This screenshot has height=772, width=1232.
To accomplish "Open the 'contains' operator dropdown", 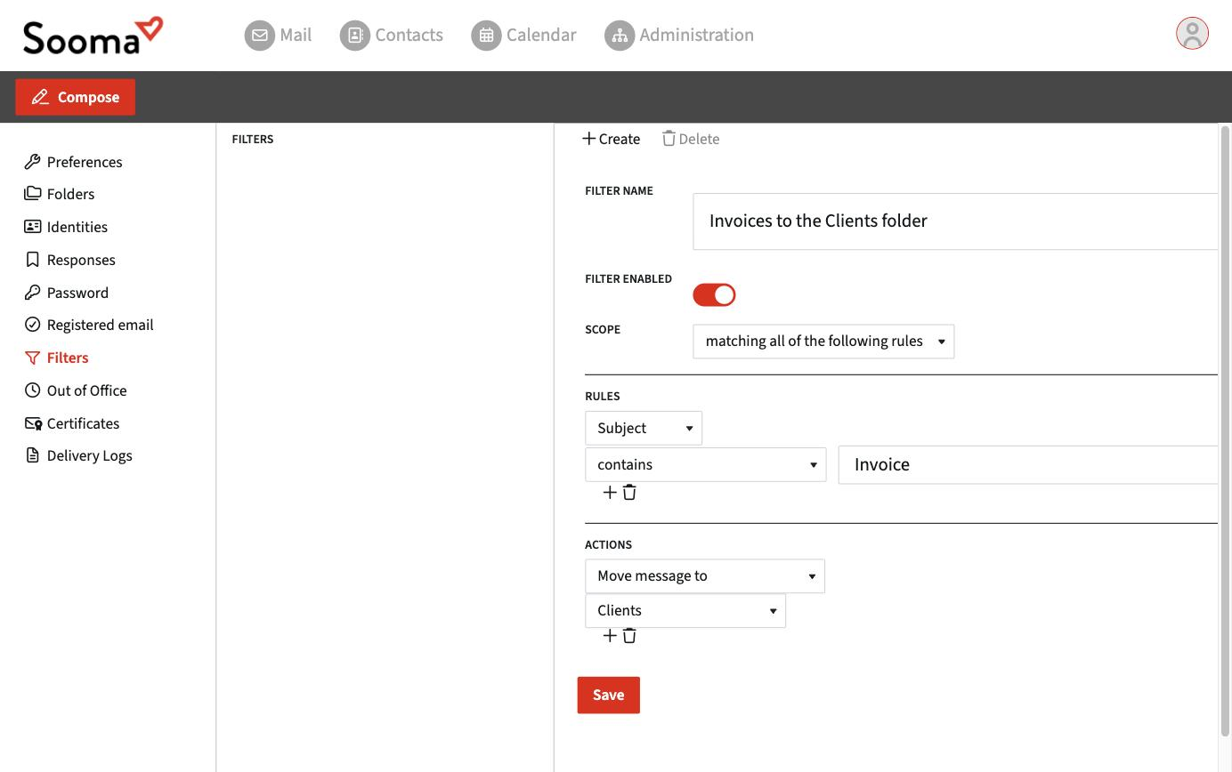I will click(x=706, y=464).
